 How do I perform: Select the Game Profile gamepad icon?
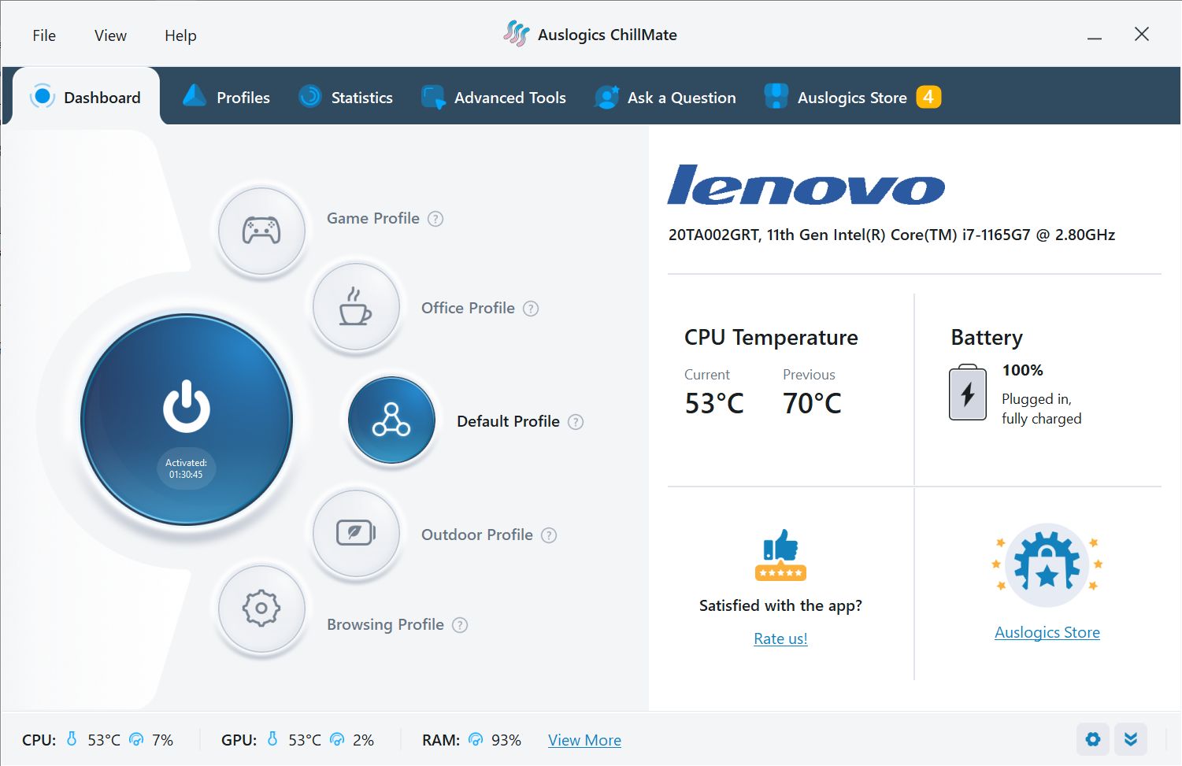pyautogui.click(x=261, y=230)
